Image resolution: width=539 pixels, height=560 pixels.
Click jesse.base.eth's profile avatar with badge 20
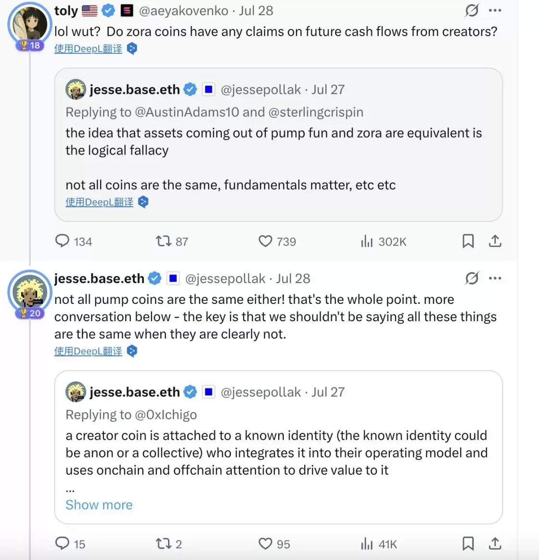(30, 291)
